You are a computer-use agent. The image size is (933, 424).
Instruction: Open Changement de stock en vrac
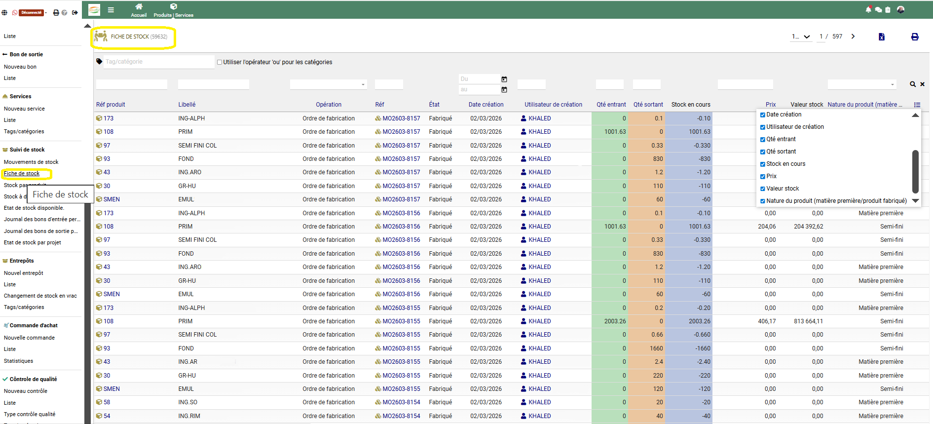point(40,296)
